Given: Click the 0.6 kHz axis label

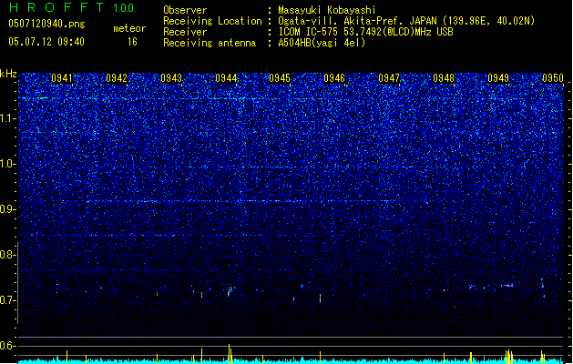Looking at the screenshot, I should [x=8, y=346].
